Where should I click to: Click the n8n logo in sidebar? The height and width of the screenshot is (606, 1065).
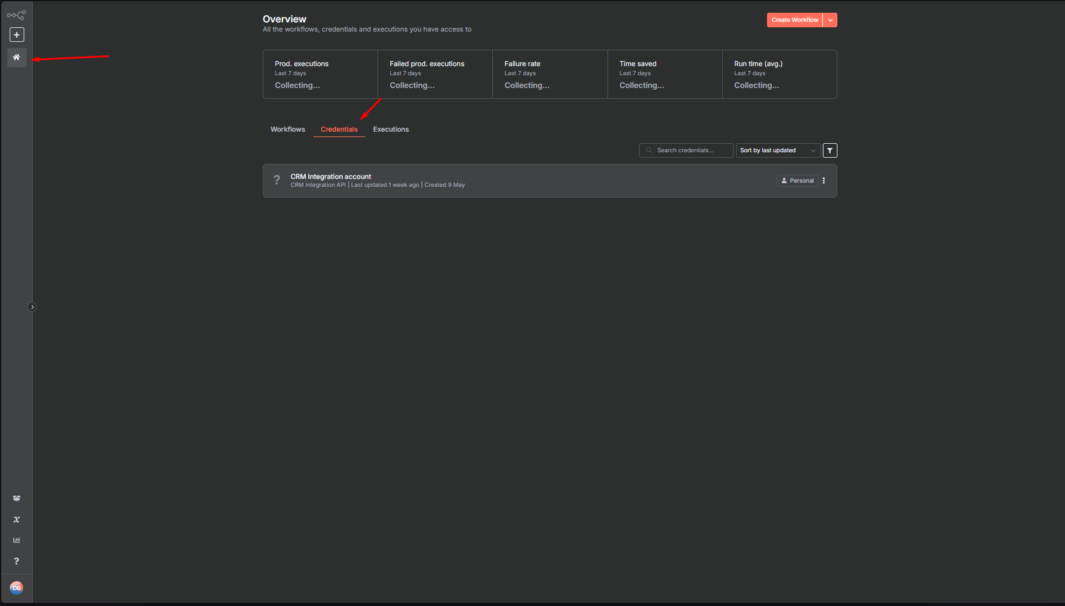[x=16, y=15]
